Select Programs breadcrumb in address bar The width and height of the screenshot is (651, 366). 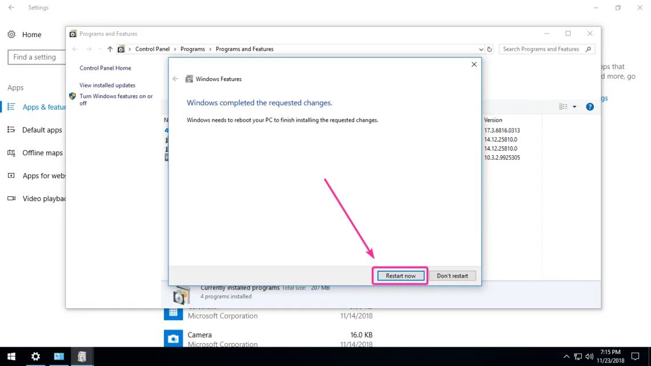pos(192,49)
